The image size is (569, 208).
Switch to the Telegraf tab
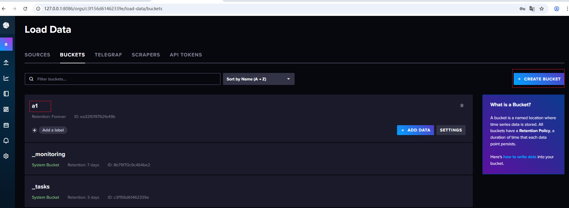(109, 55)
